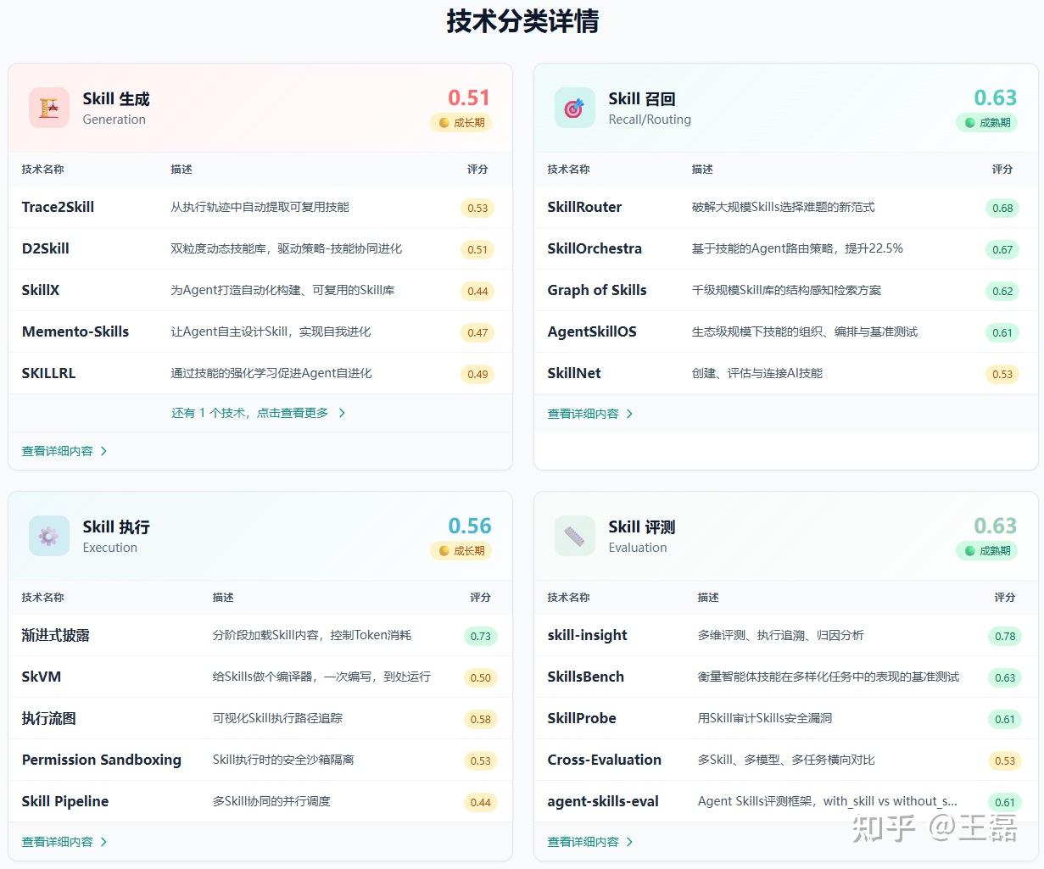Open 查看详细内容 arrow in Skill 执行 card
Viewport: 1044px width, 869px height.
103,843
